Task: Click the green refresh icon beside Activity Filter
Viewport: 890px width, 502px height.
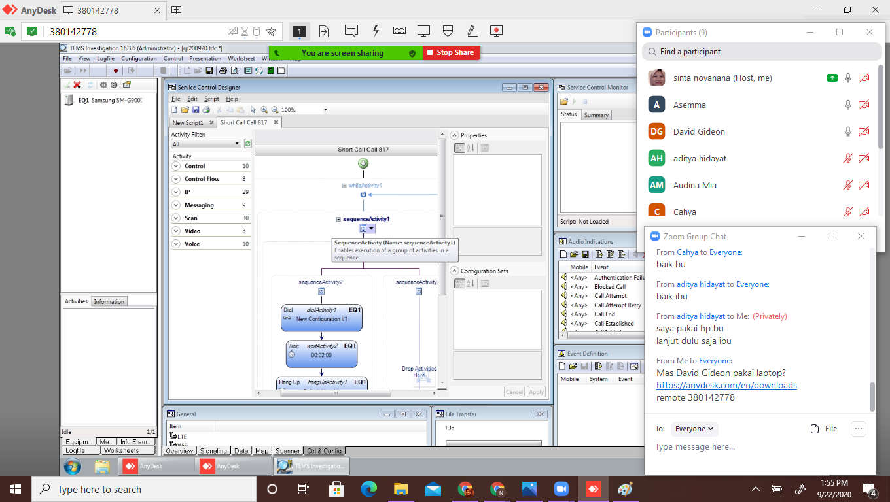Action: [x=247, y=144]
